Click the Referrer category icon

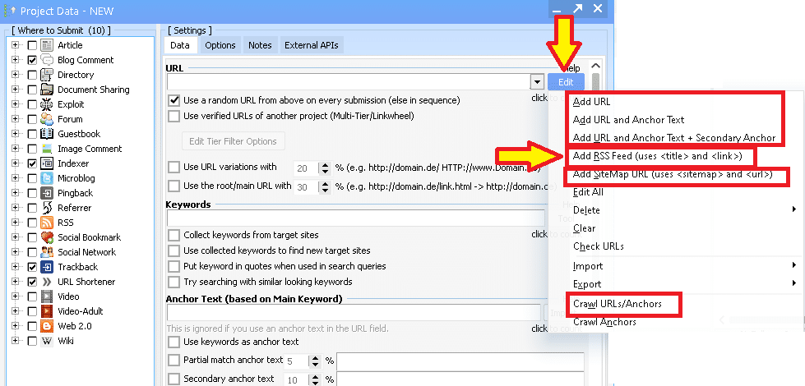47,208
